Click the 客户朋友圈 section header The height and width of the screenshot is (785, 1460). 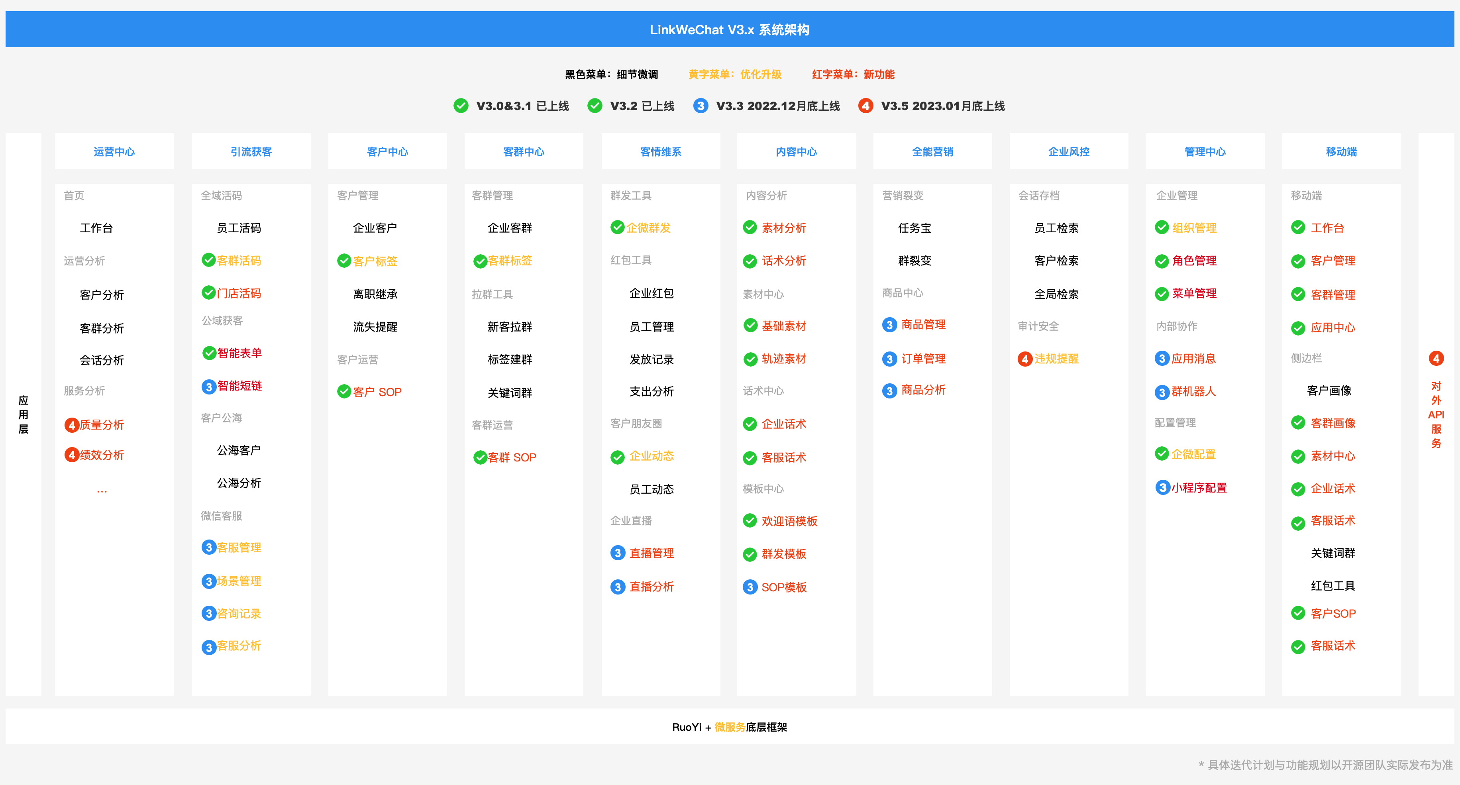click(x=636, y=424)
